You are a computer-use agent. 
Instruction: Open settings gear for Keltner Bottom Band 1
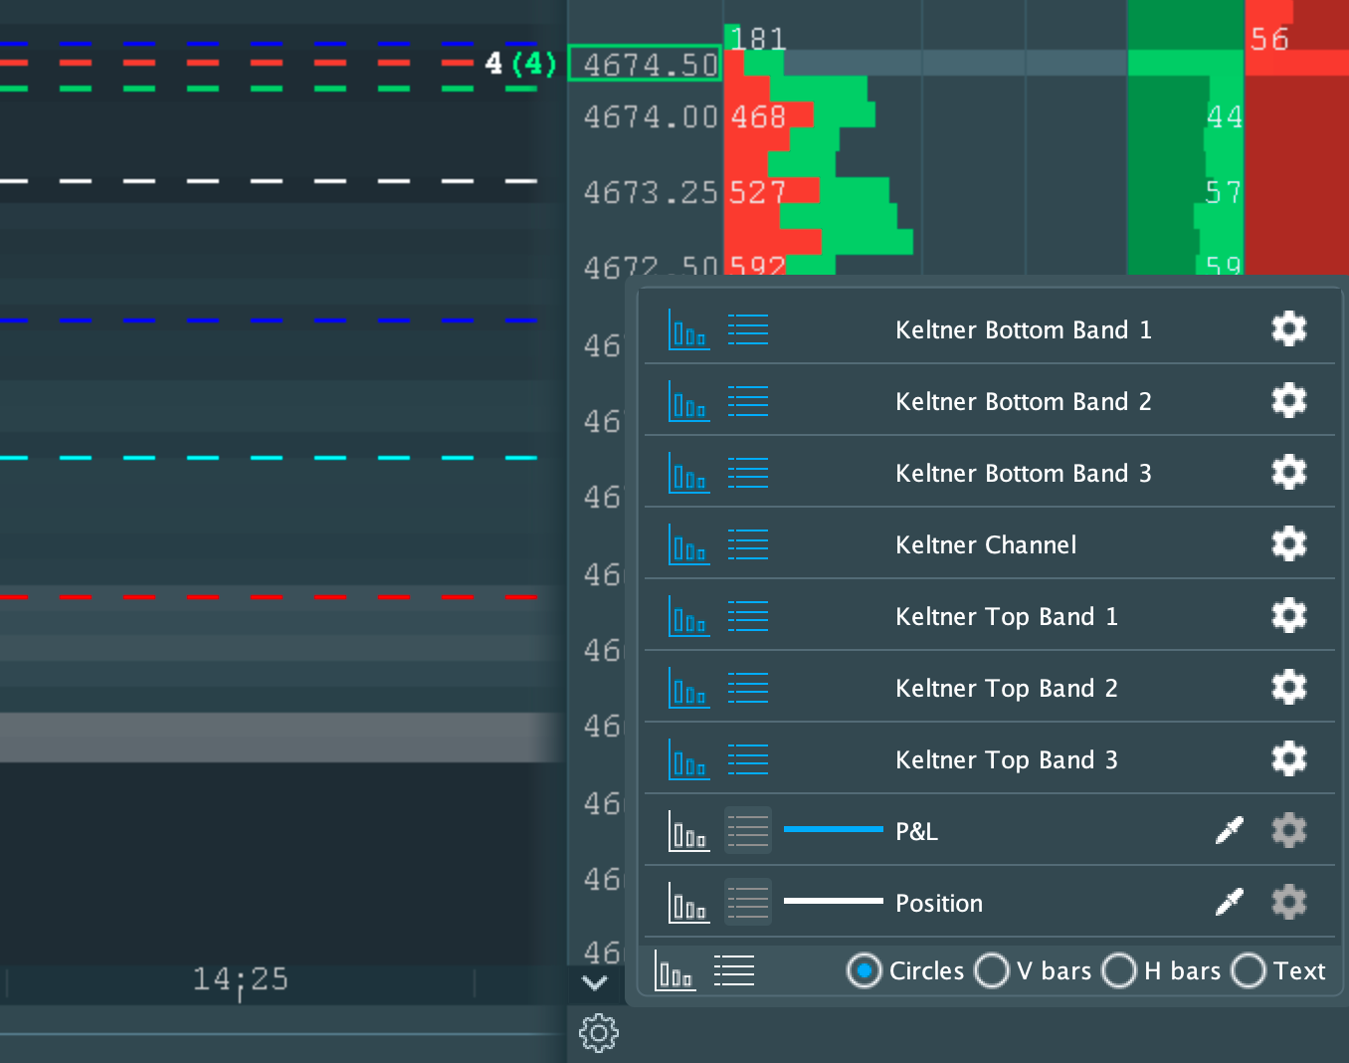(1288, 329)
